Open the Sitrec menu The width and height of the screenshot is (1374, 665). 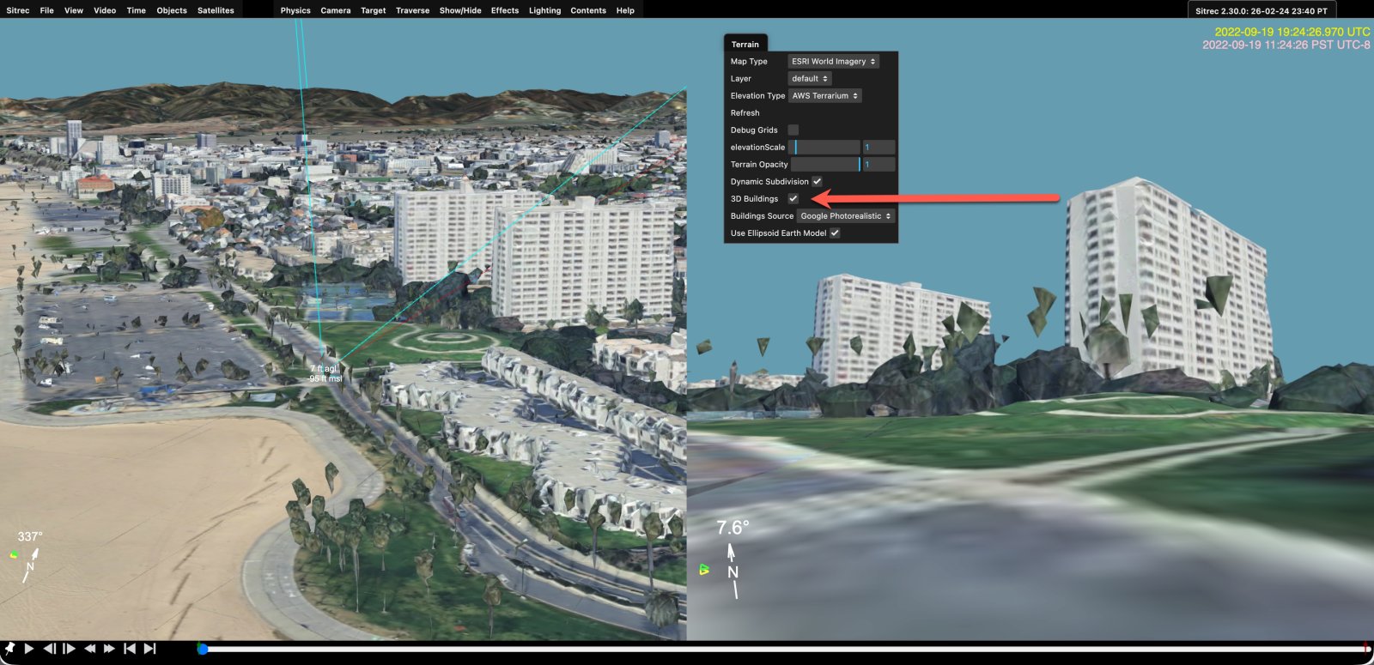click(x=18, y=10)
